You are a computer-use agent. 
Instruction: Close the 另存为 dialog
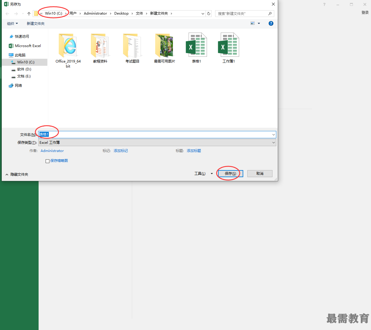pos(273,4)
